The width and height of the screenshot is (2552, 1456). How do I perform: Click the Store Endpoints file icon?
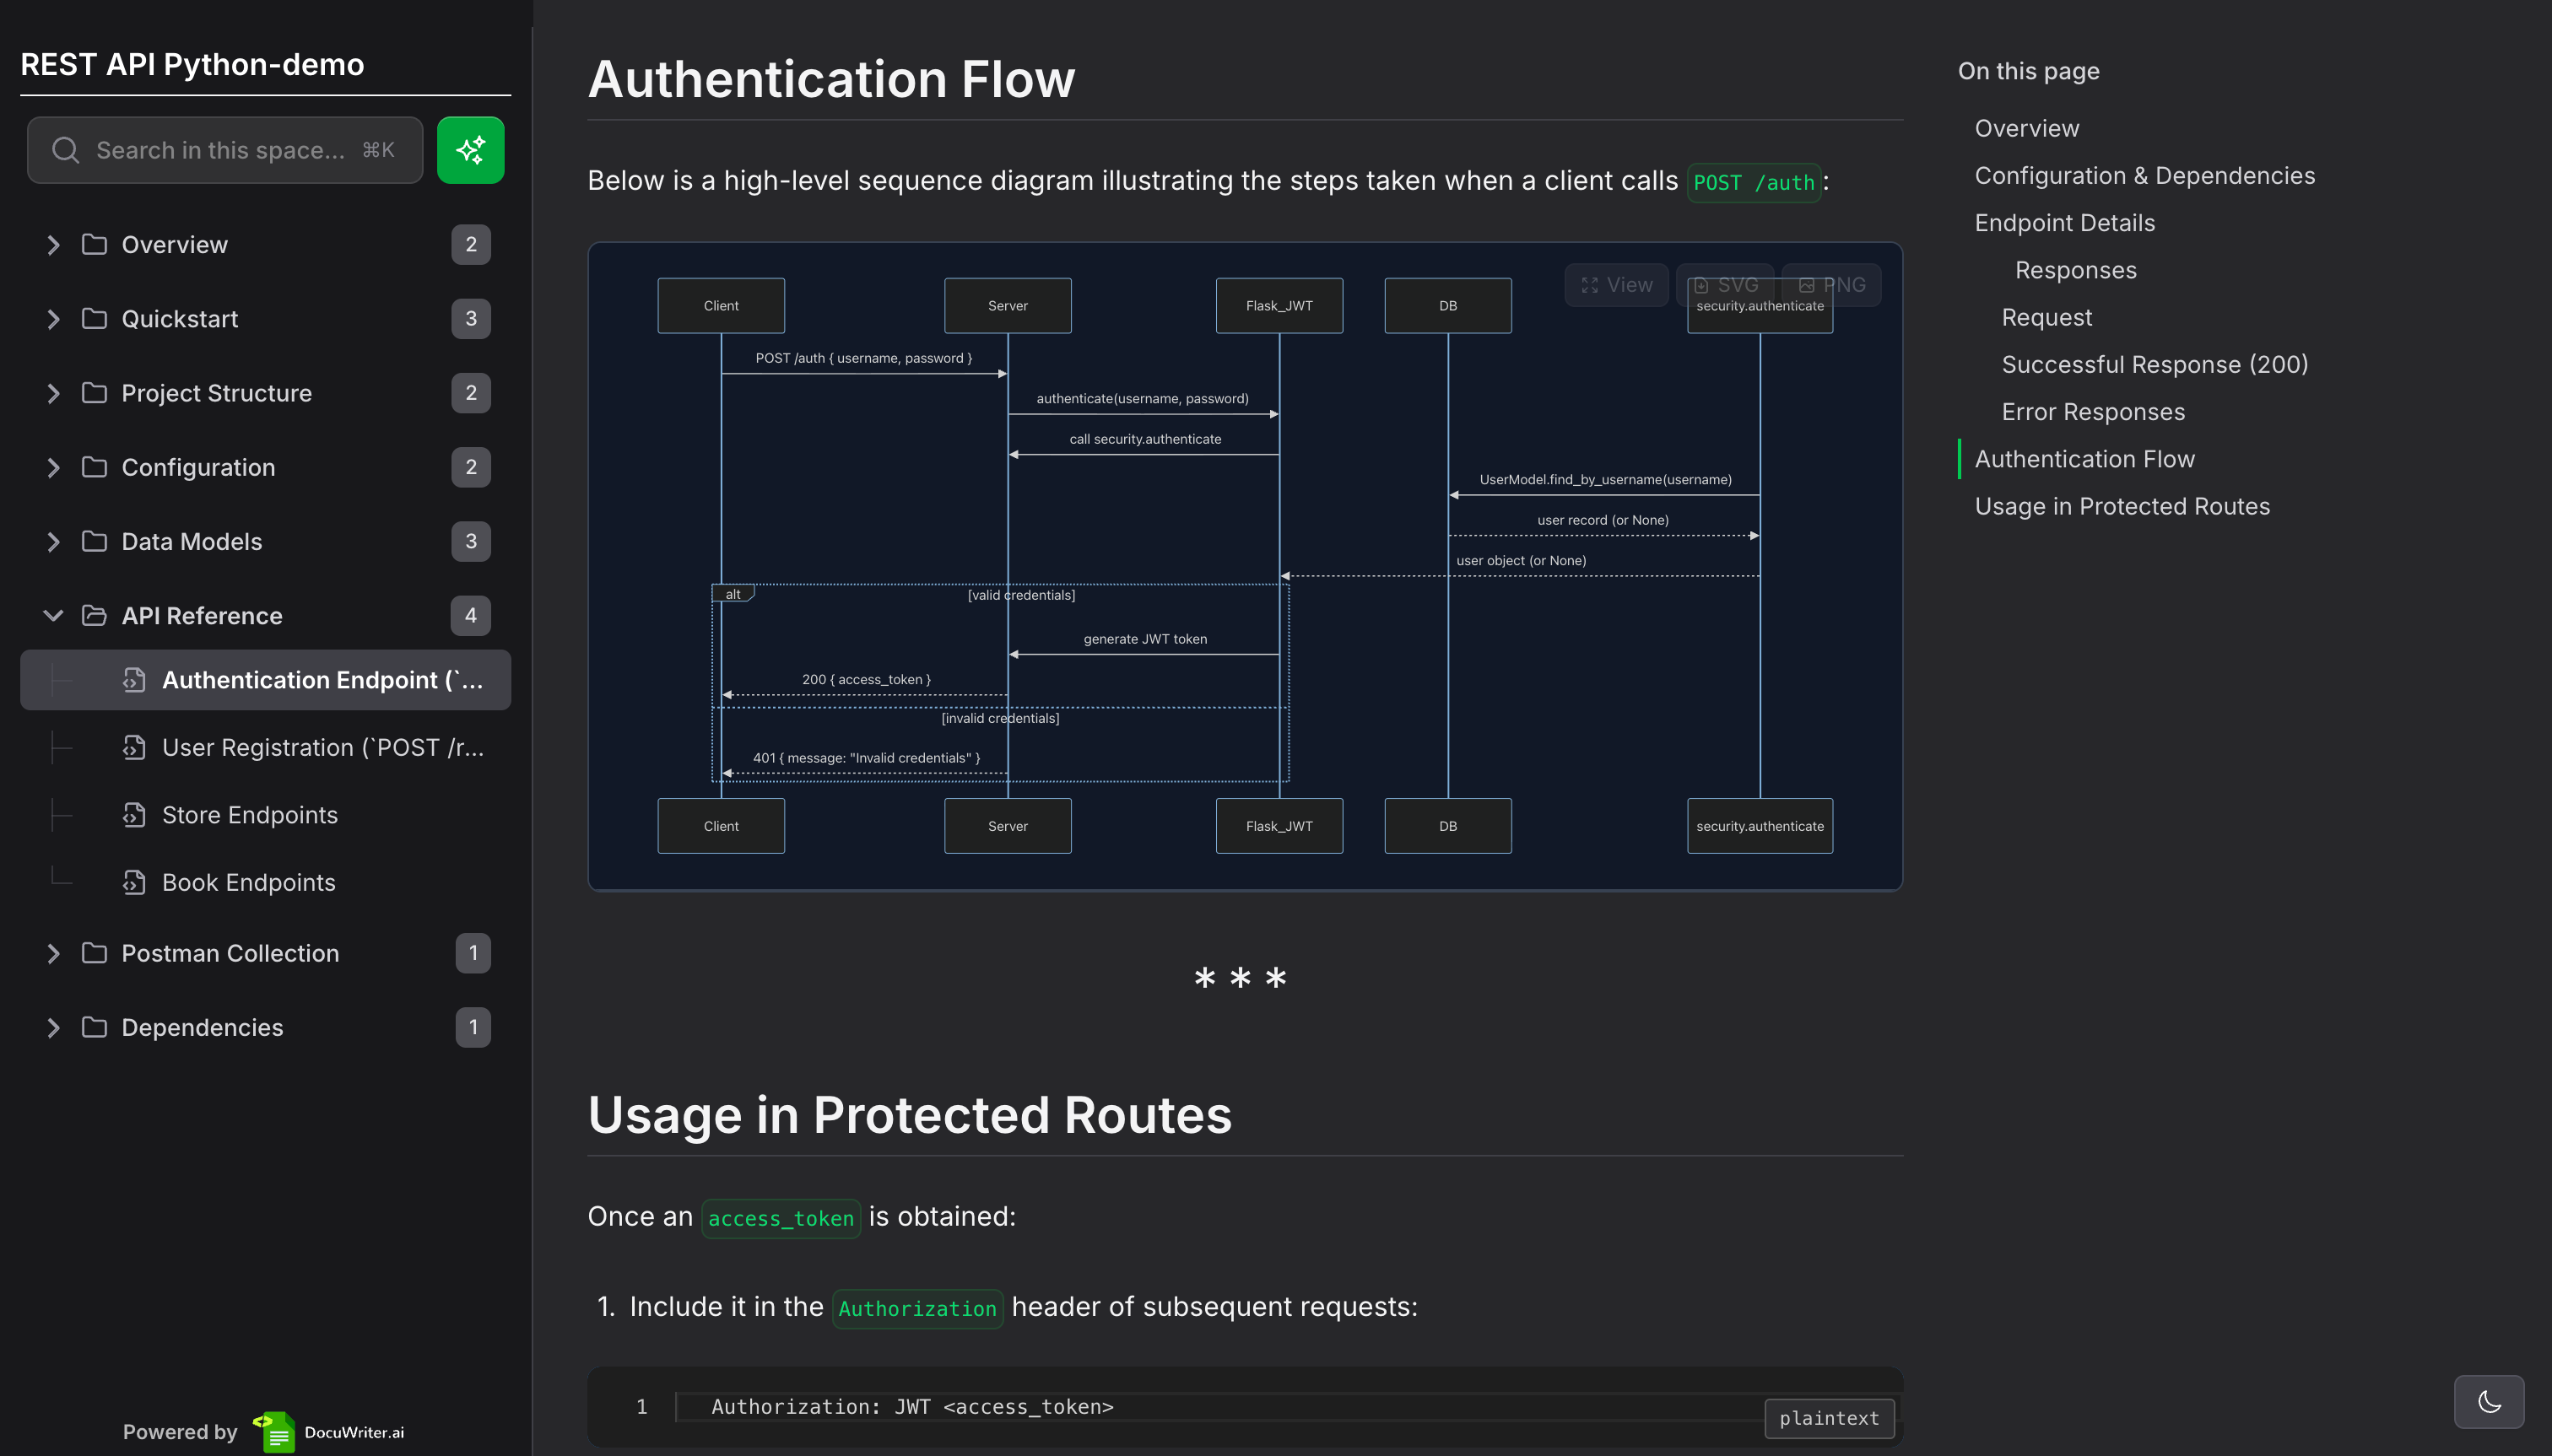point(135,814)
